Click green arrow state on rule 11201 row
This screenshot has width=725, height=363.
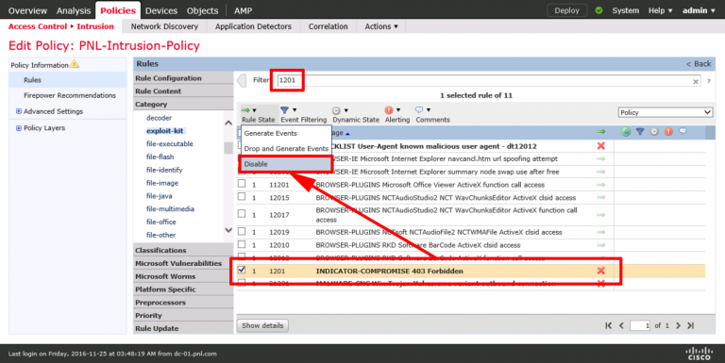click(x=600, y=185)
